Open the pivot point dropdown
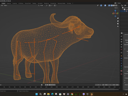The width and height of the screenshot is (128, 96). pyautogui.click(x=47, y=5)
